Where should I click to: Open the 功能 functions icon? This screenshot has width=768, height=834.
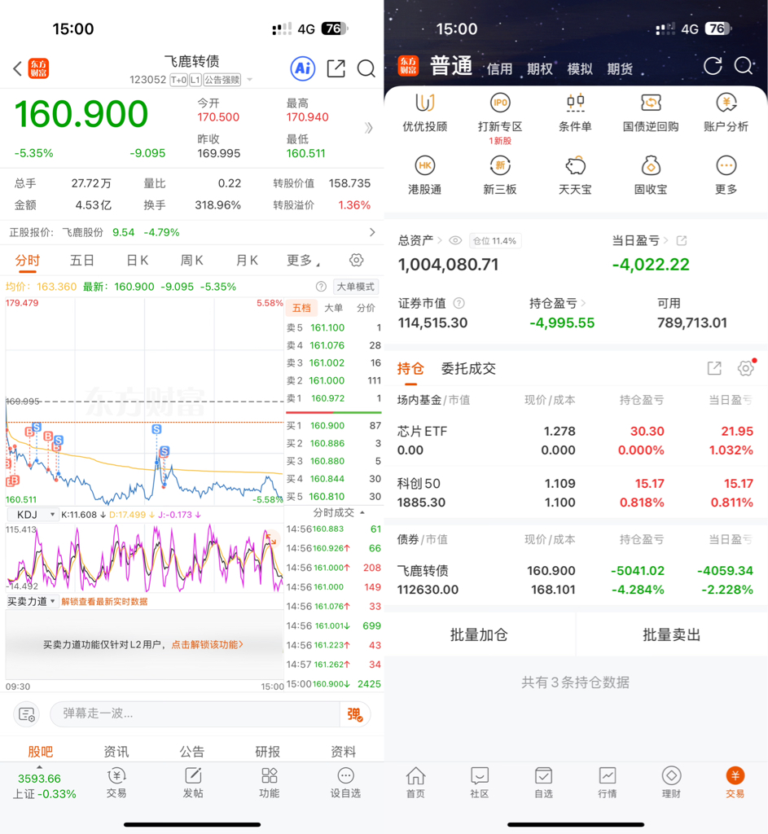tap(269, 783)
